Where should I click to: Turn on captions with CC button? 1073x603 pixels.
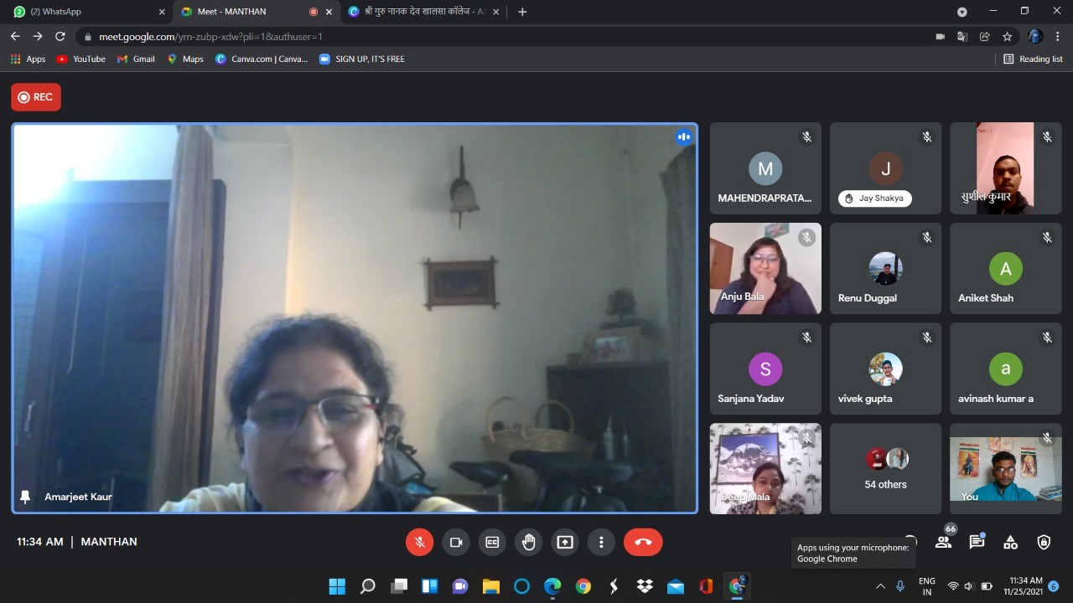(x=492, y=542)
